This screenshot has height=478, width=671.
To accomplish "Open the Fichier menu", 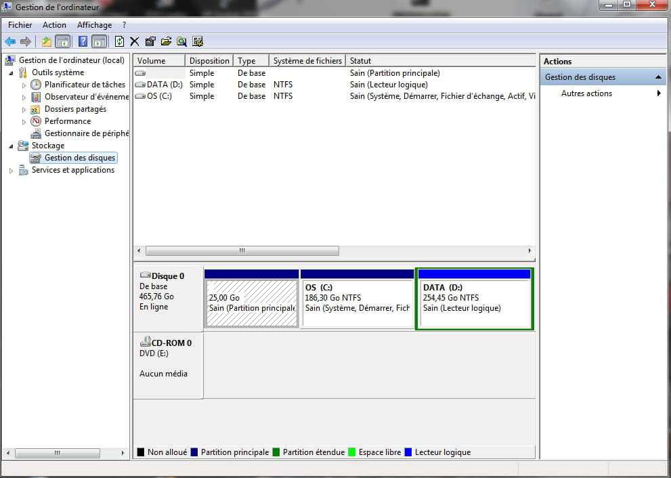I will pyautogui.click(x=20, y=25).
